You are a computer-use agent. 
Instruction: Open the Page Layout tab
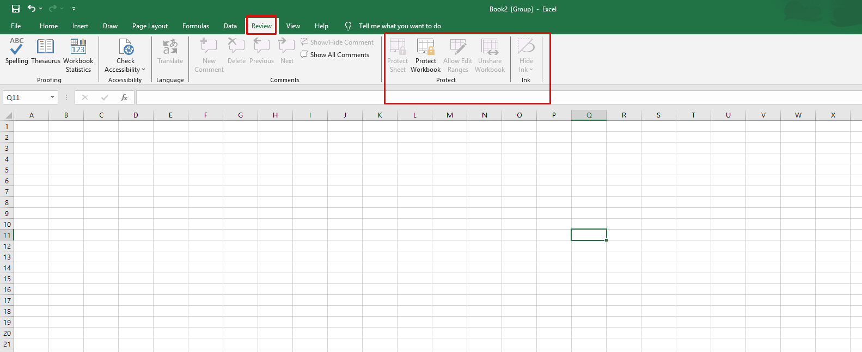tap(150, 26)
